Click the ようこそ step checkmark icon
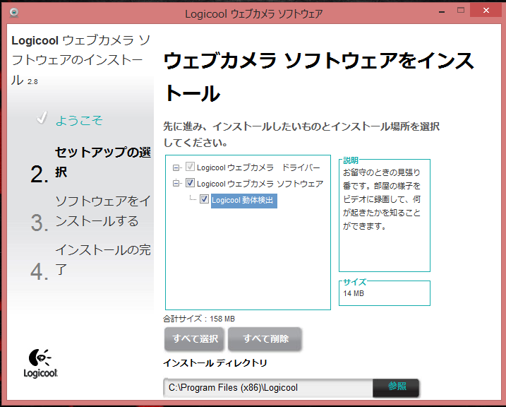The image size is (506, 407). coord(42,118)
